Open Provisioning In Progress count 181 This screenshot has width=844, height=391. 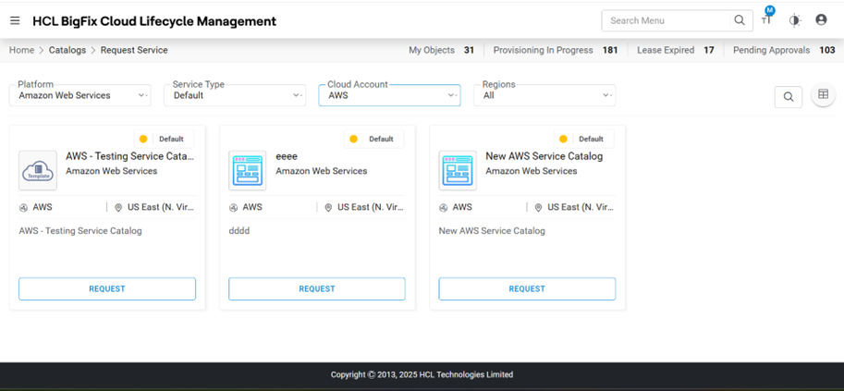[556, 50]
